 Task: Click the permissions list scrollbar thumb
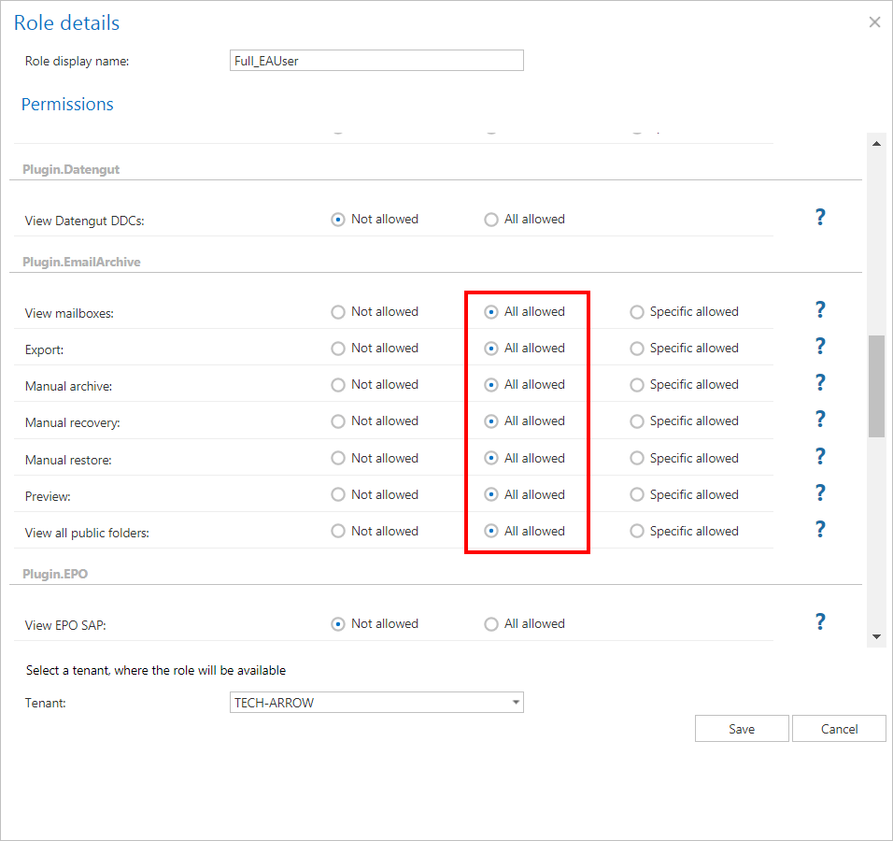[876, 386]
